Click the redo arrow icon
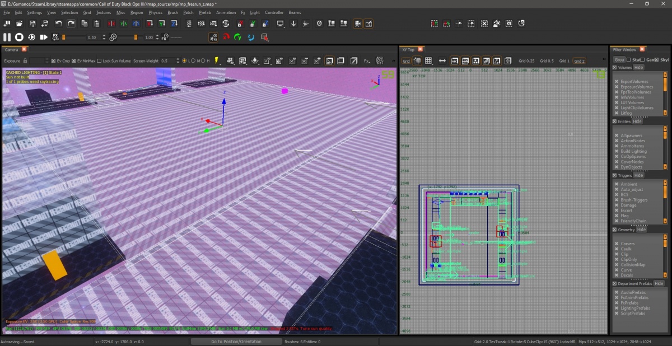The width and height of the screenshot is (672, 346). 71,24
